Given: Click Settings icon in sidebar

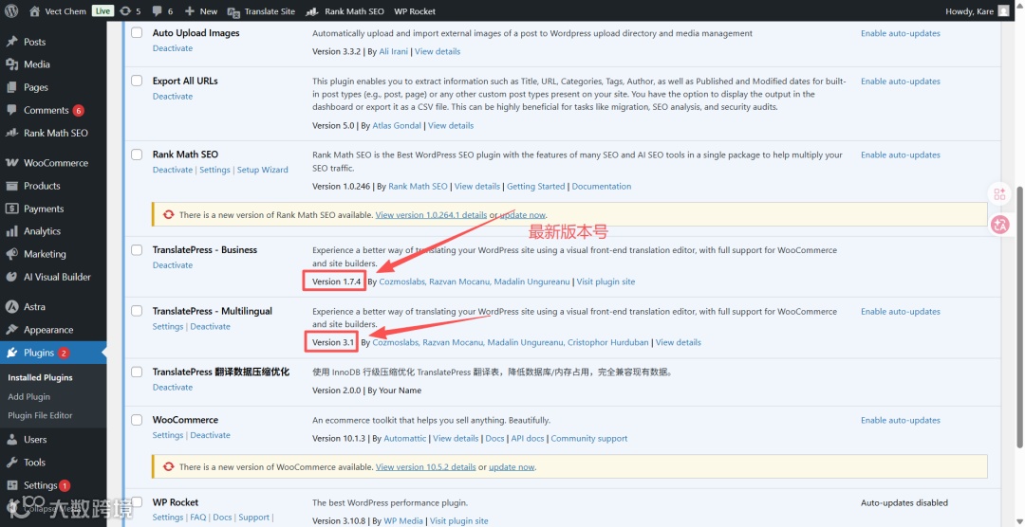Looking at the screenshot, I should tap(11, 485).
